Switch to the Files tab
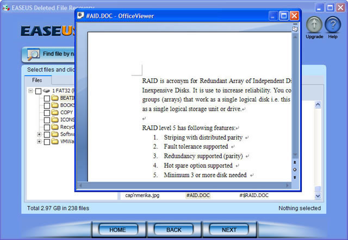The image size is (348, 240). [38, 80]
